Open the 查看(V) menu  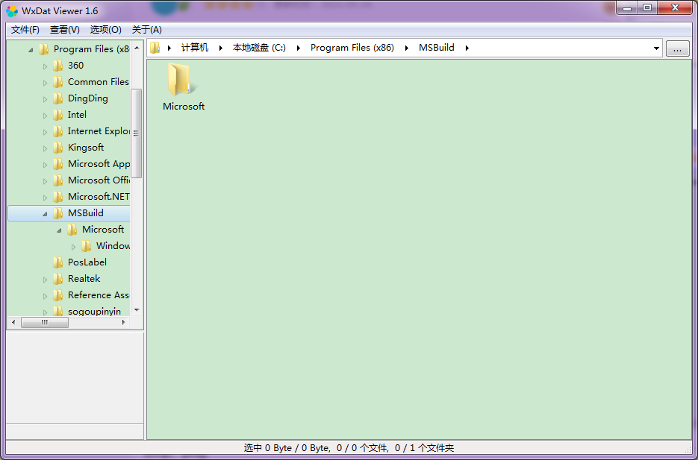[x=65, y=30]
